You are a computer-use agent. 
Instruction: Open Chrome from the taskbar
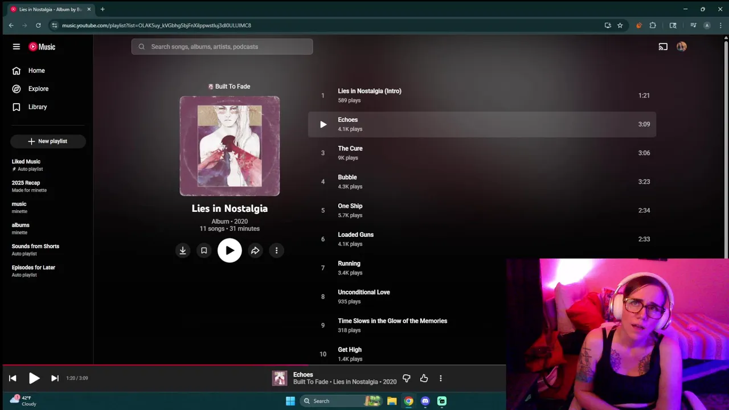point(408,401)
